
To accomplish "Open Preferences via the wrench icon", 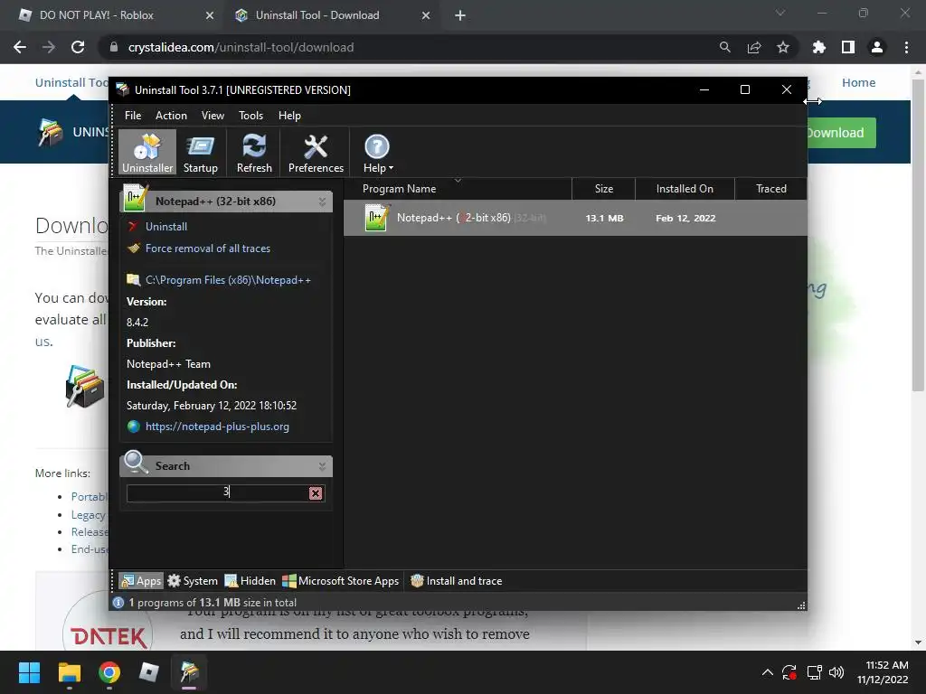I will (316, 153).
